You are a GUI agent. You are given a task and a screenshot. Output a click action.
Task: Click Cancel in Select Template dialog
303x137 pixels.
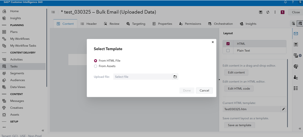point(204,90)
